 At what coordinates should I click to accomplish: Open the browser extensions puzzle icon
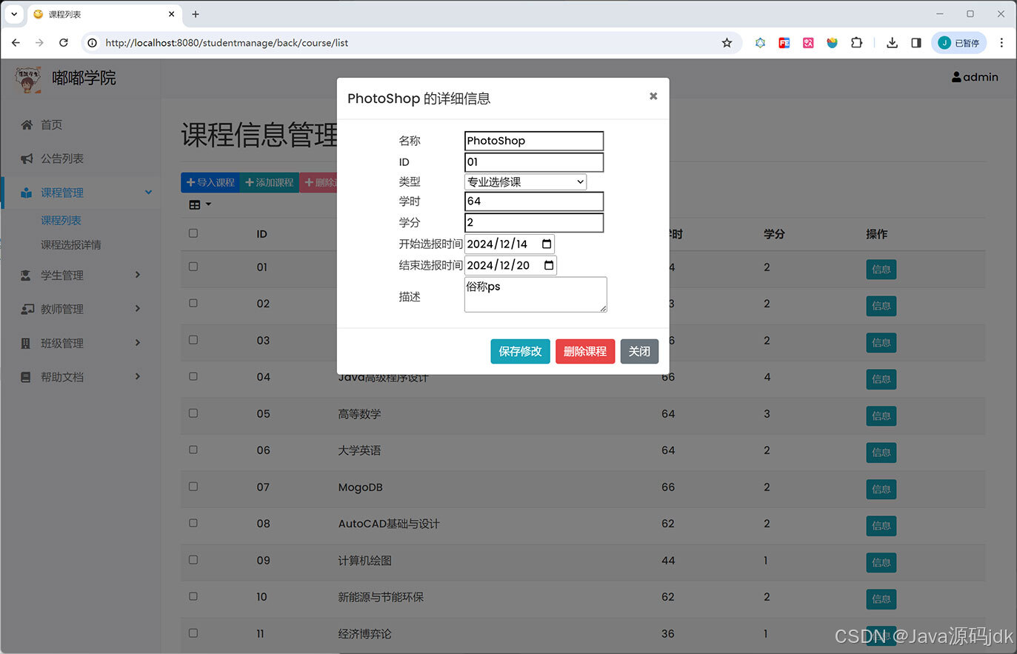856,43
